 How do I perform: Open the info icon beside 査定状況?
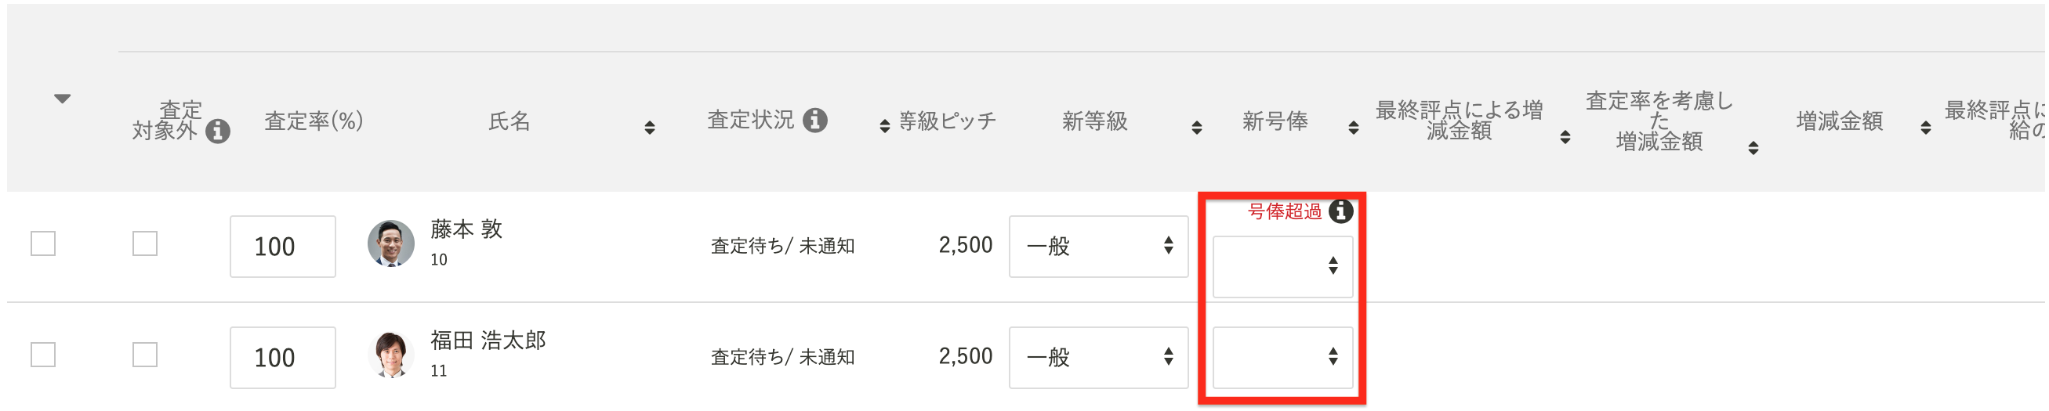pyautogui.click(x=814, y=120)
